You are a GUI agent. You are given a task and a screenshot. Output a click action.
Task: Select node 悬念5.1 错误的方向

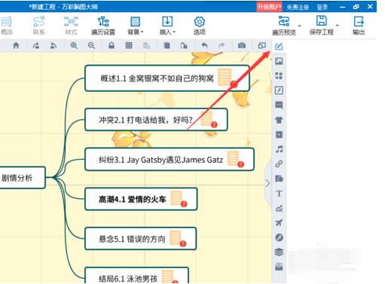pyautogui.click(x=141, y=239)
